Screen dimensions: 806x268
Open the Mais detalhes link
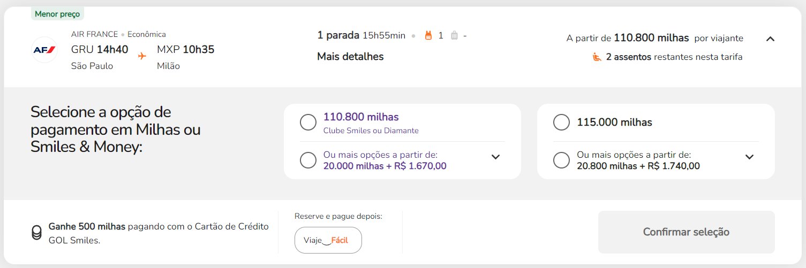click(x=350, y=56)
